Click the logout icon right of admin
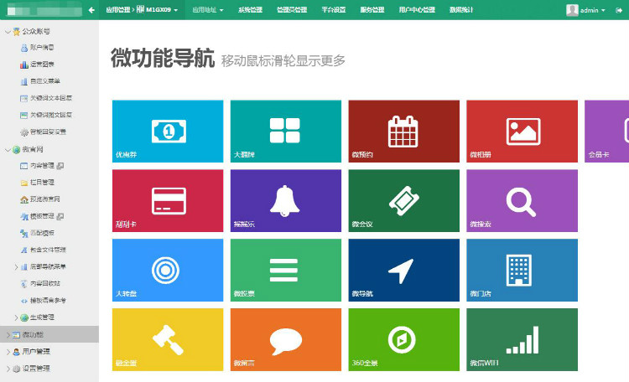 pos(619,10)
